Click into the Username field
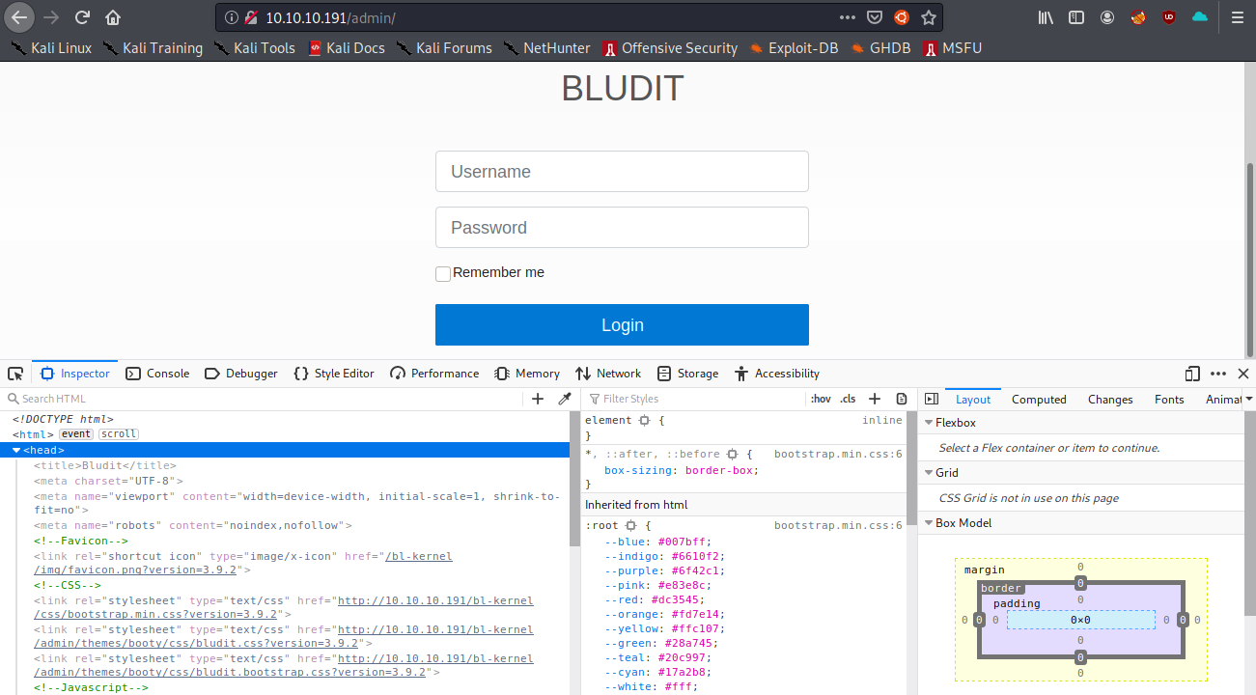The image size is (1256, 695). pos(622,172)
